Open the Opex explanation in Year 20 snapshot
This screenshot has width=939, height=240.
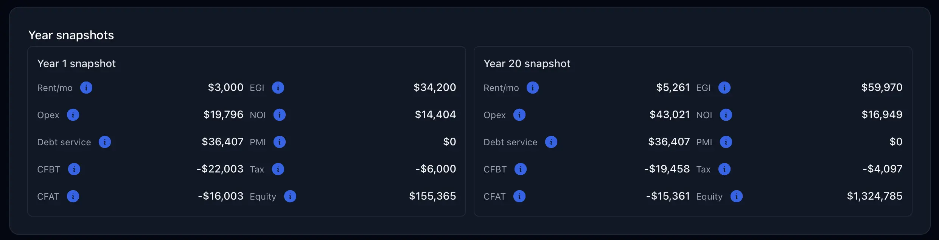pos(520,115)
